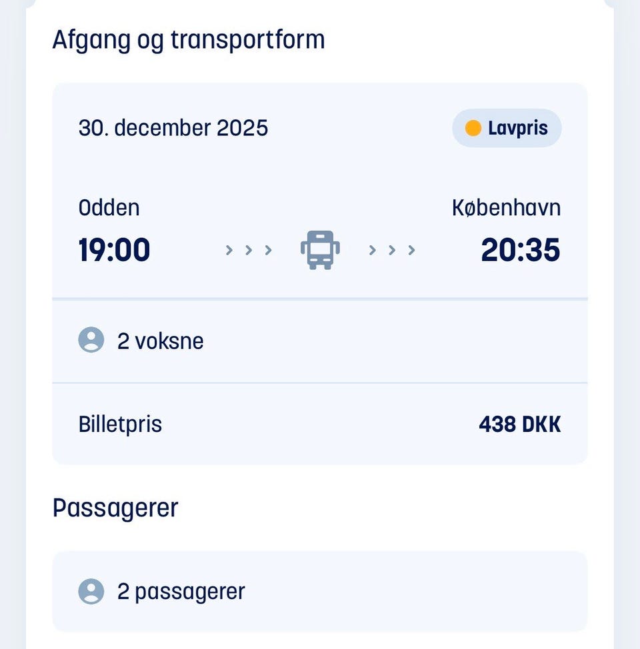
Task: Click the arrows left of the bus
Action: 249,251
